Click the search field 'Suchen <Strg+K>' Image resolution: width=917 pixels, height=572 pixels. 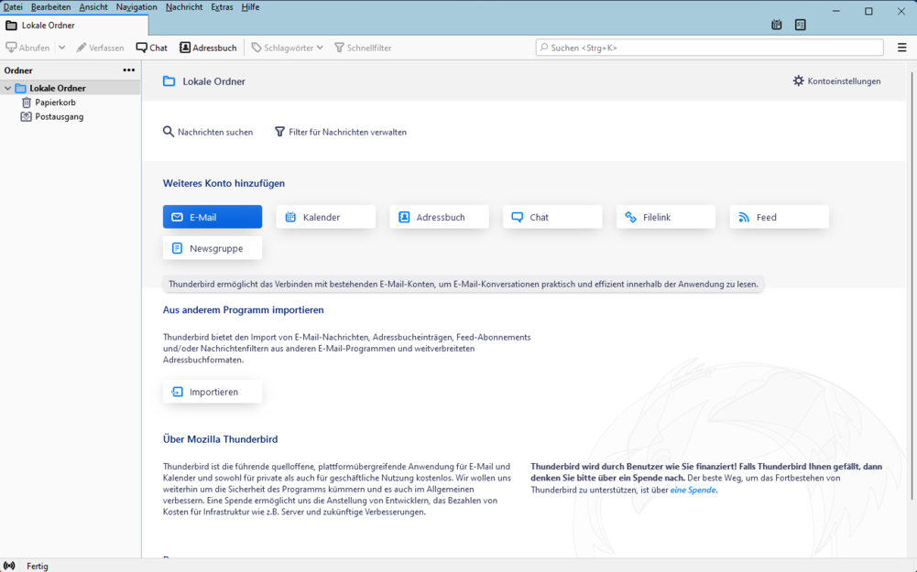[709, 48]
